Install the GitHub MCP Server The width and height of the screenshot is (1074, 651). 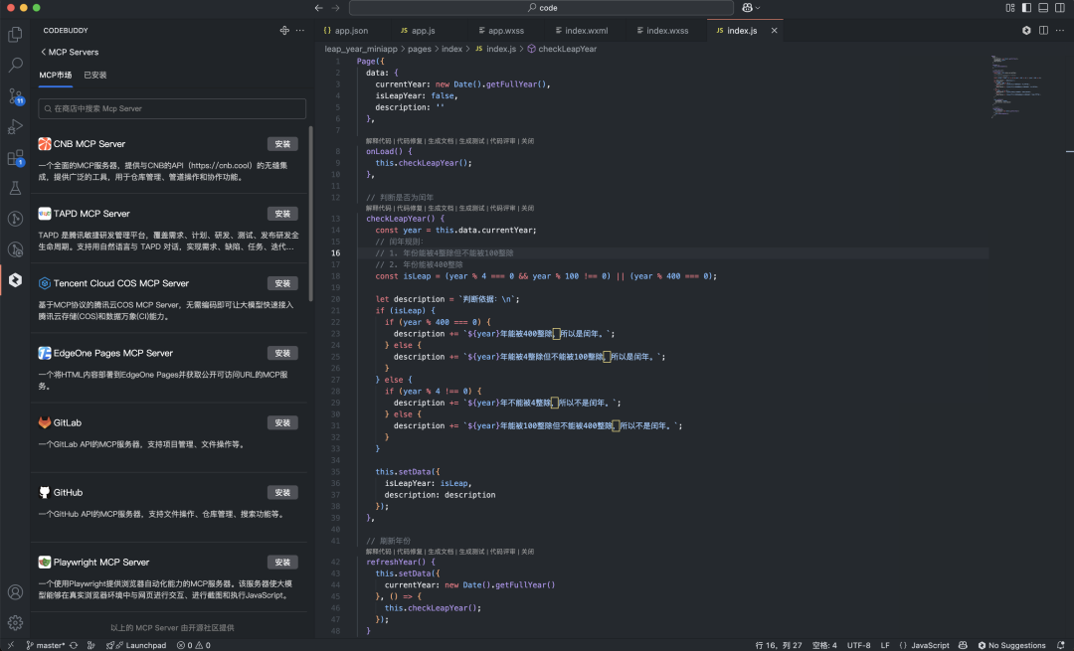(x=282, y=492)
